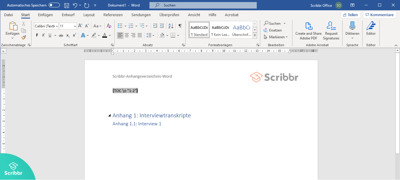Image resolution: width=400 pixels, height=180 pixels.
Task: Click the sort A-Z icon
Action: pos(171,26)
